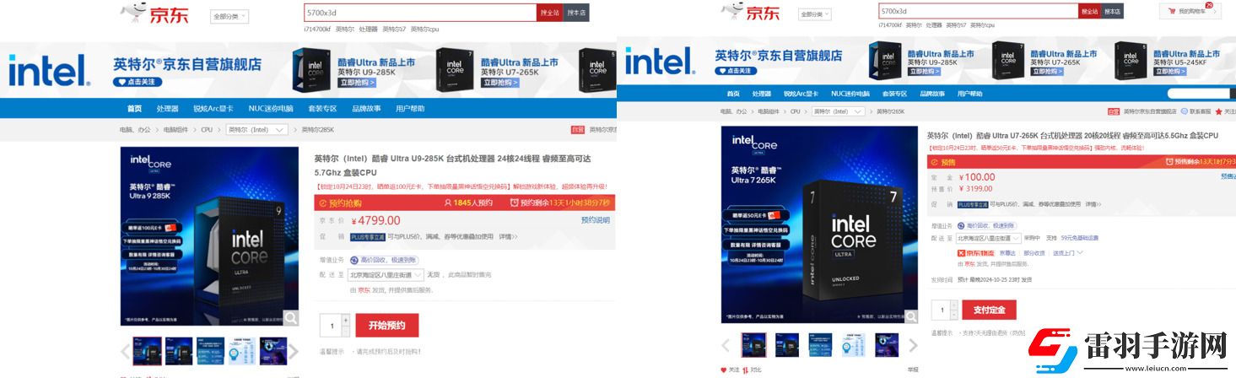Click U9-285K 立即抢购 banner on U9-285K page

(x=358, y=83)
